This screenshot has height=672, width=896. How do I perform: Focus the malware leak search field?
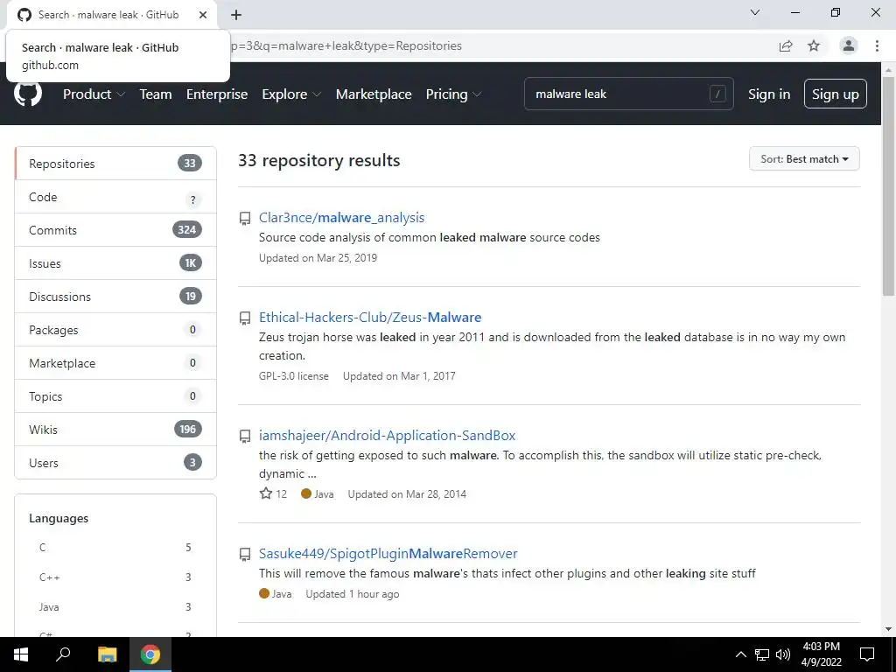tap(628, 94)
